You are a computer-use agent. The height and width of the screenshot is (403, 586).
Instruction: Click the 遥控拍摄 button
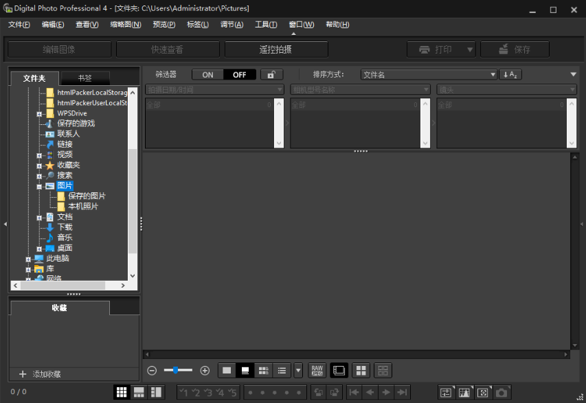(275, 49)
